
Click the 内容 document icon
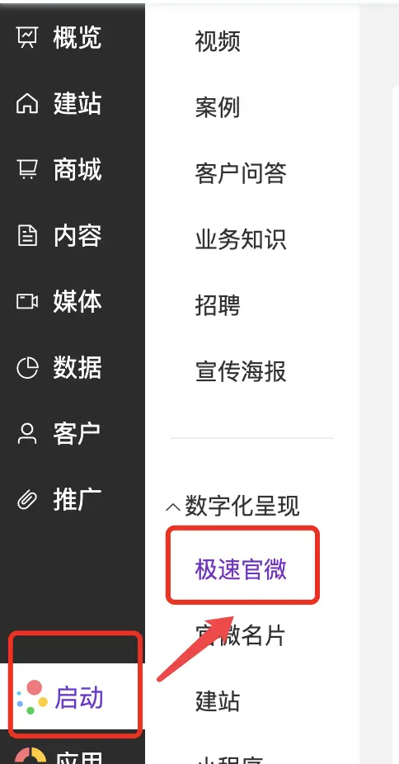pos(27,236)
